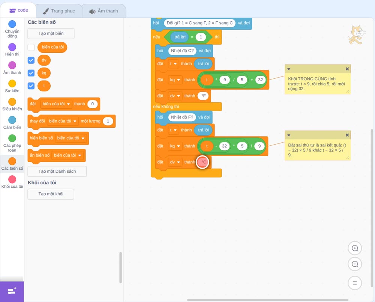Click Tạo một Danh sách button
This screenshot has width=375, height=302.
(x=57, y=171)
